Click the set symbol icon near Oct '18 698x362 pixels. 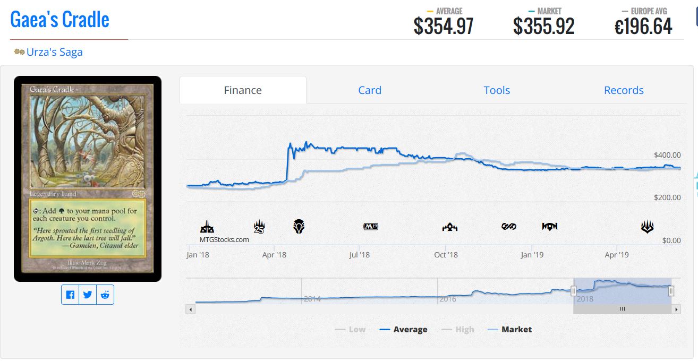click(x=449, y=227)
